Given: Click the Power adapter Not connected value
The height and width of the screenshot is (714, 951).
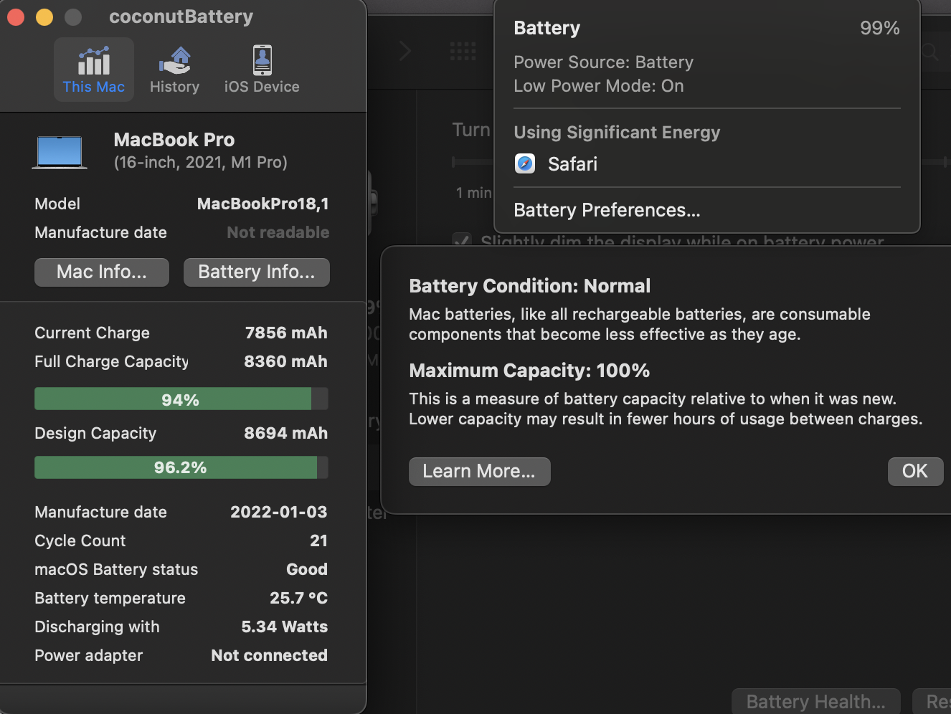Looking at the screenshot, I should pyautogui.click(x=270, y=655).
